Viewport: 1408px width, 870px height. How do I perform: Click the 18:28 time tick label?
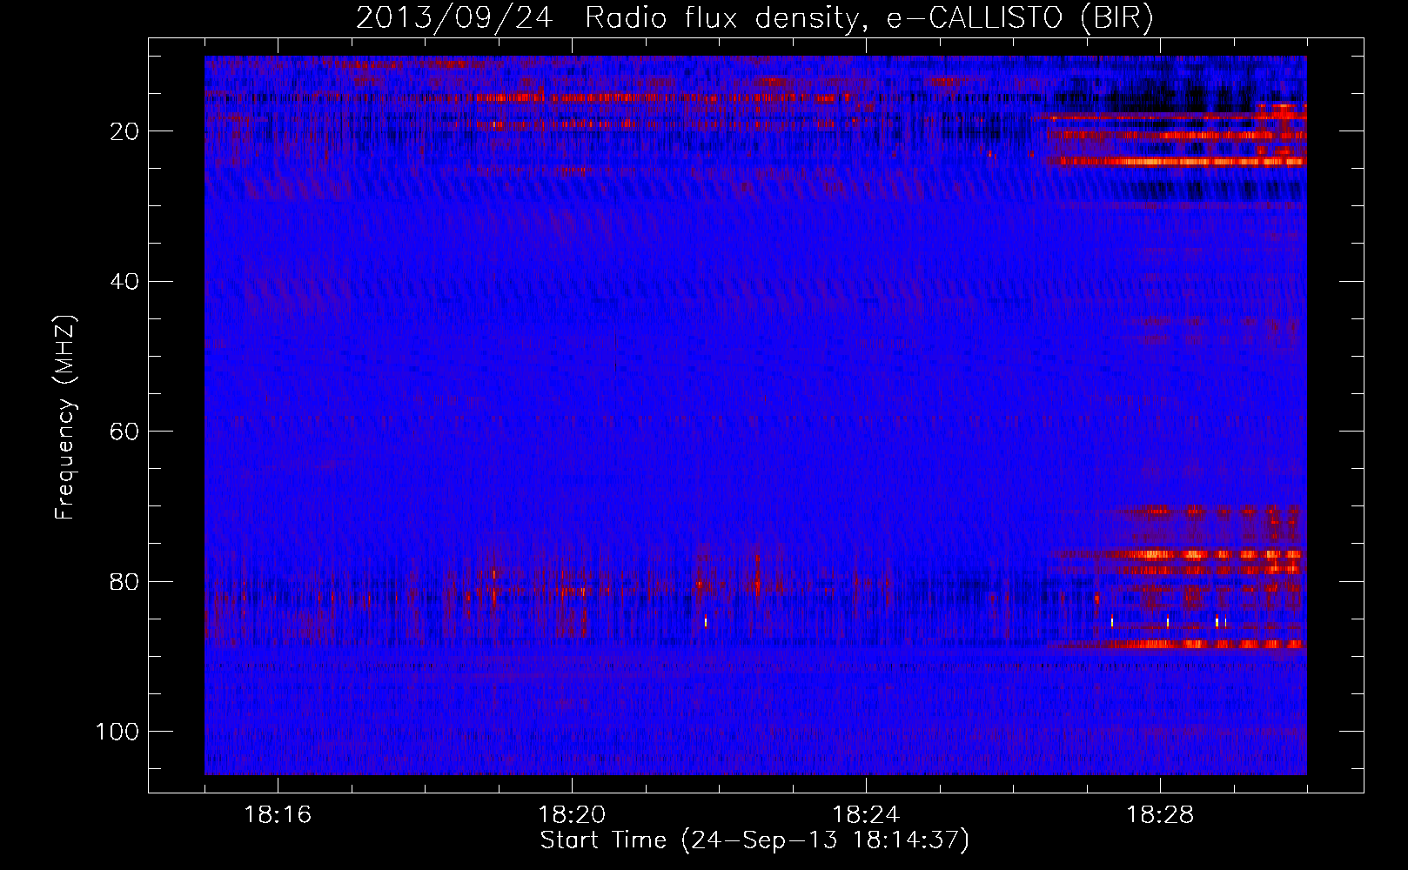[x=1160, y=815]
